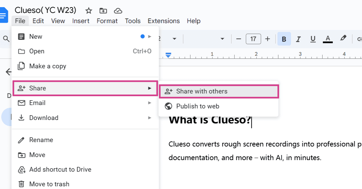This screenshot has height=189, width=362.
Task: Decrease font size with minus button
Action: pos(239,39)
